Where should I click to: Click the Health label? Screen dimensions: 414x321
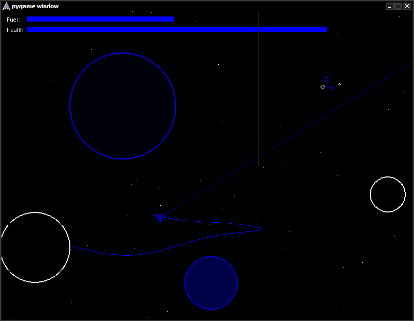click(x=16, y=30)
